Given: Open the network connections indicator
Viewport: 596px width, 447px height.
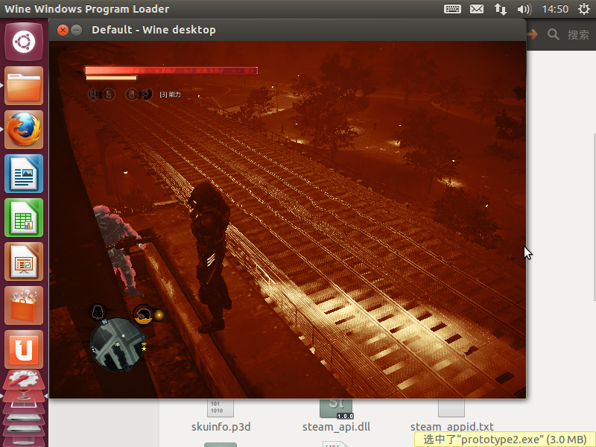Looking at the screenshot, I should [x=500, y=9].
